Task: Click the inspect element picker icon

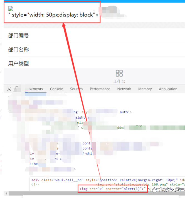Action: pyautogui.click(x=9, y=89)
